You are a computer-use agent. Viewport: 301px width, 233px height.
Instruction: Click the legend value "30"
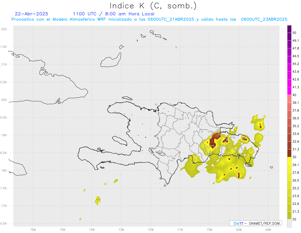point(295,157)
